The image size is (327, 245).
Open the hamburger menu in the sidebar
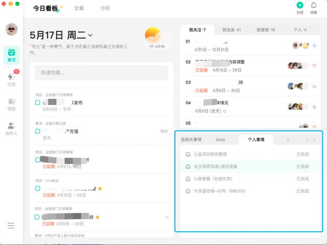(x=11, y=226)
